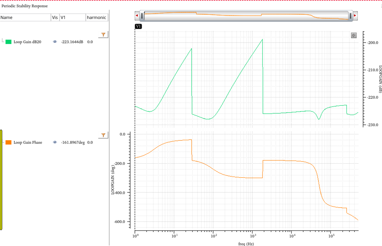Click the right red arrow on zoom bar
This screenshot has width=382, height=246.
click(x=355, y=15)
